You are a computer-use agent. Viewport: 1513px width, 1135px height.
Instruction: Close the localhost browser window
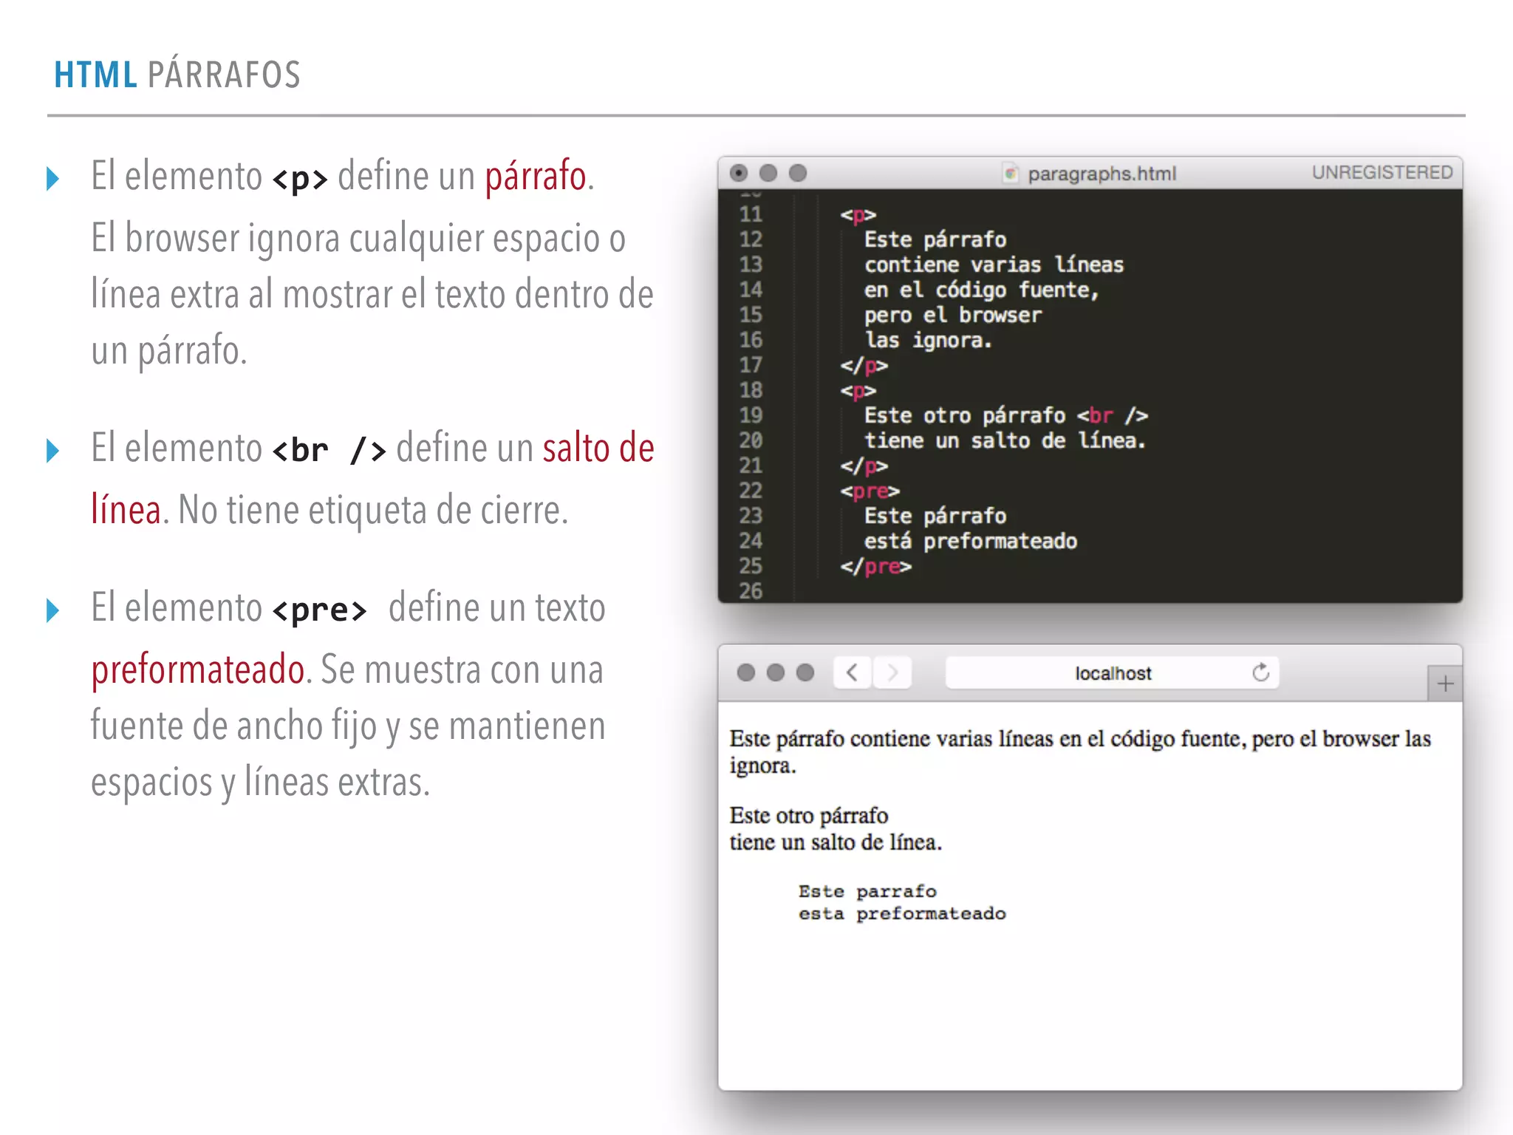pos(746,672)
